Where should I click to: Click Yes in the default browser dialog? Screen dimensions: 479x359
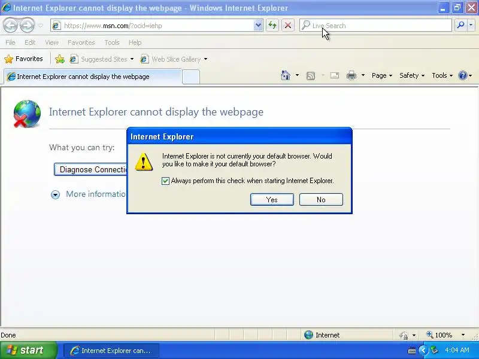pyautogui.click(x=272, y=200)
